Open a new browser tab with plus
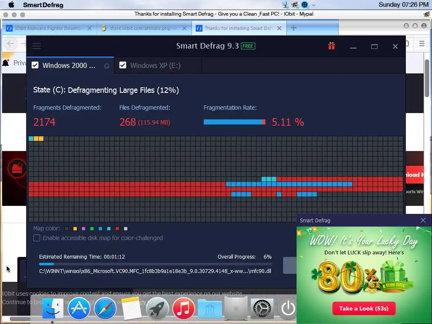Viewport: 432px width, 324px height. click(294, 28)
